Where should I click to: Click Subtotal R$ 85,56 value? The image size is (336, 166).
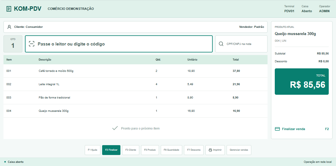click(x=323, y=54)
